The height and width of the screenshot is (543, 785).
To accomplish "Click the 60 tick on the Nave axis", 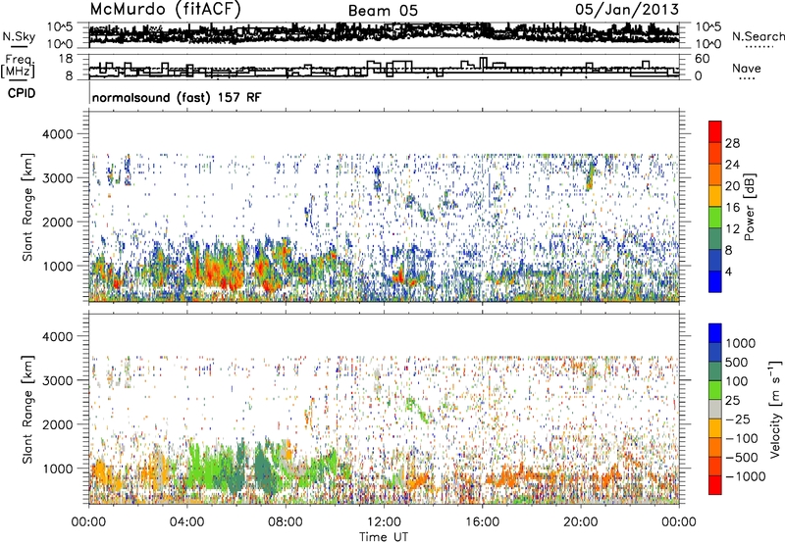I will tap(703, 59).
